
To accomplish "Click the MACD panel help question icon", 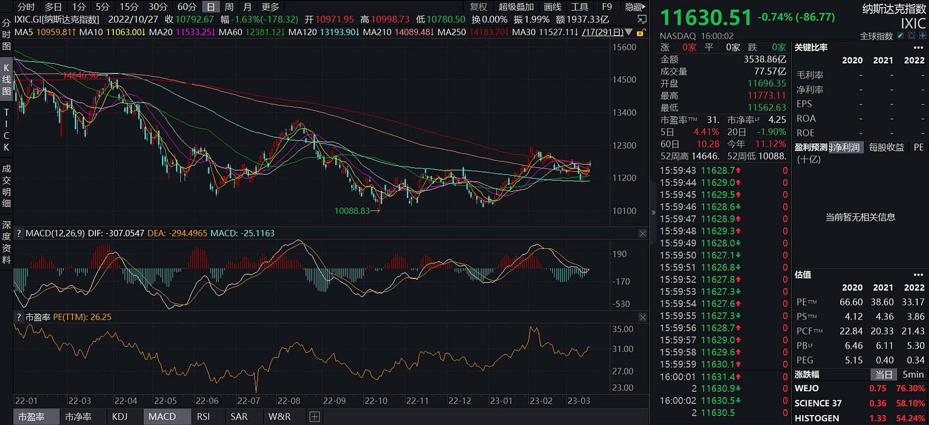I will click(x=19, y=233).
